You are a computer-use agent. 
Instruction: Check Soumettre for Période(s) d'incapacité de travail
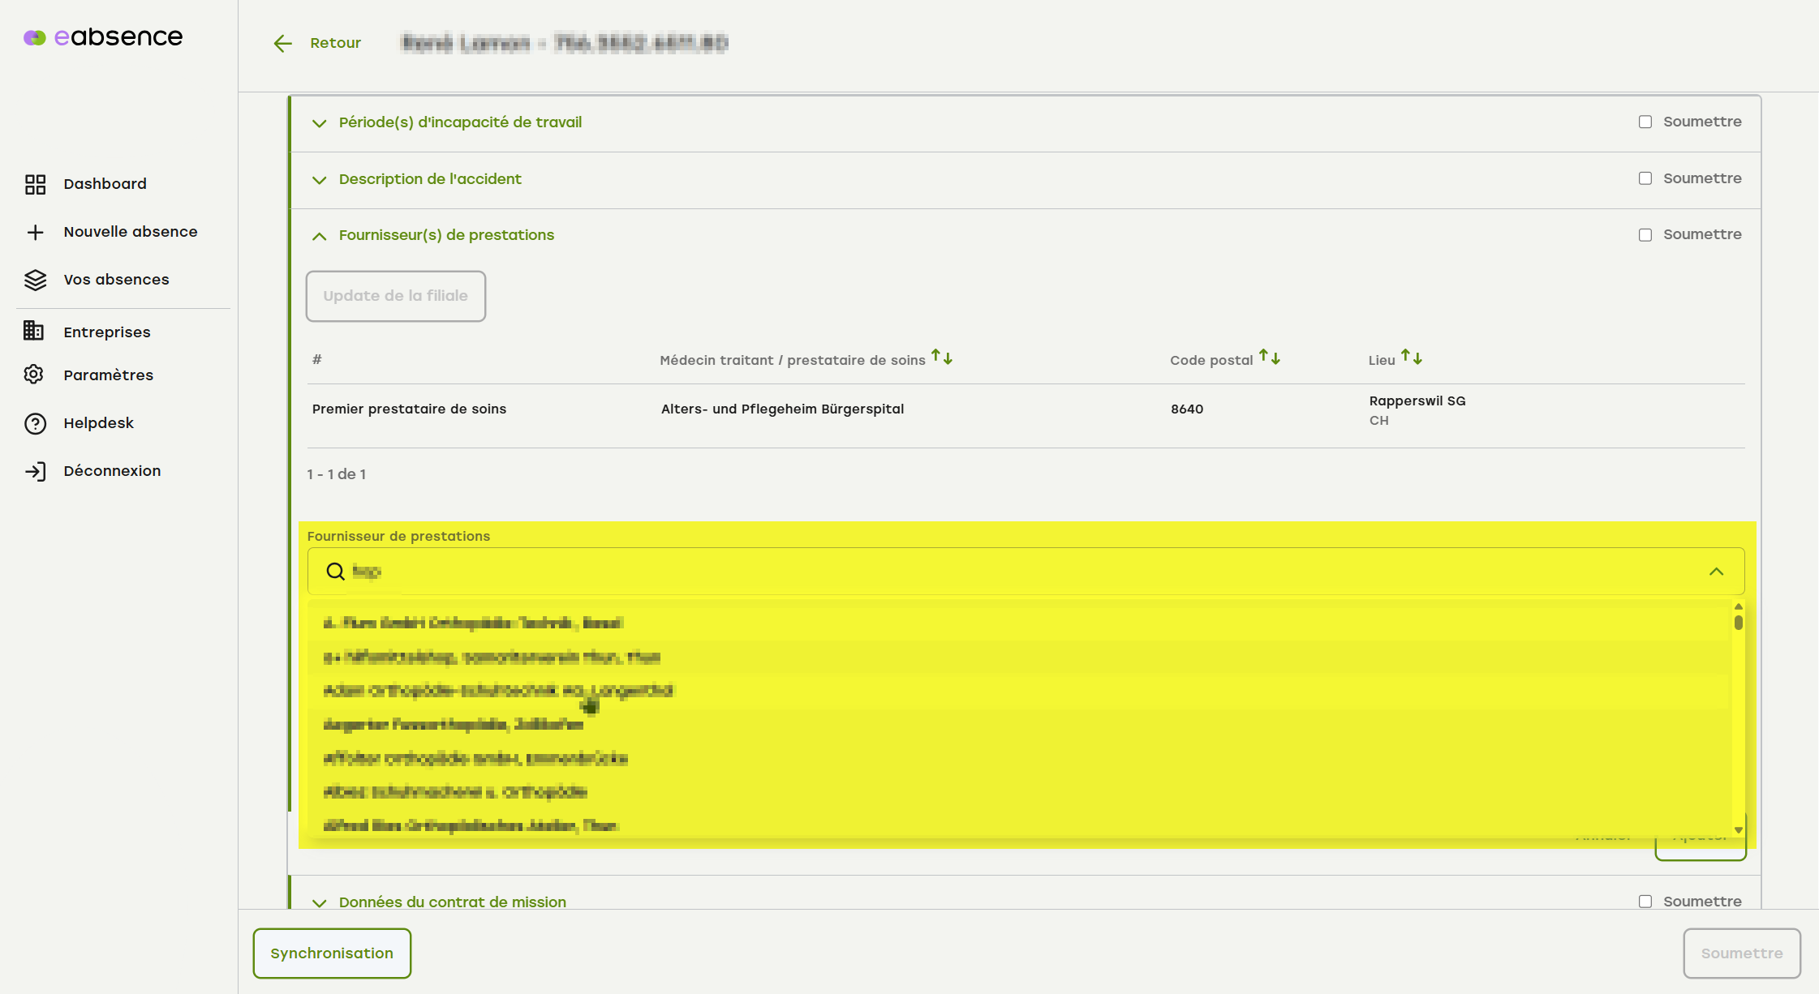coord(1645,122)
